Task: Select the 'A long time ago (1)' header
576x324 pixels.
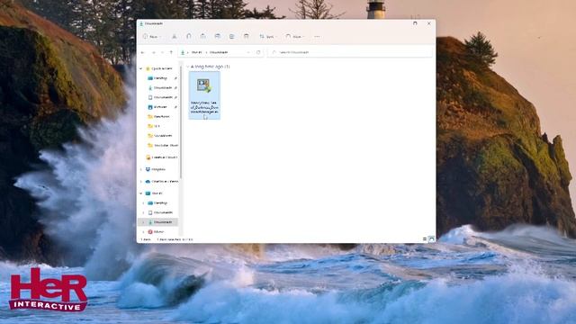Action: coord(210,67)
